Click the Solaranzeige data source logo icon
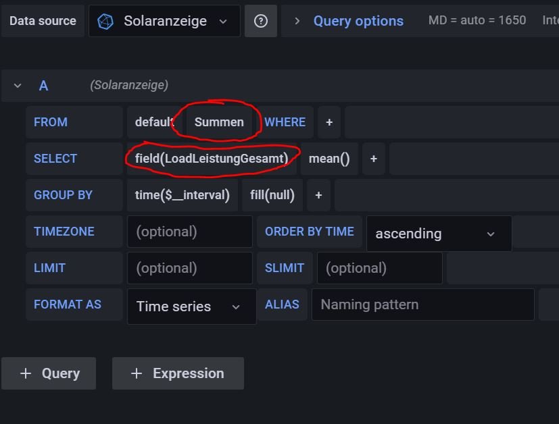Viewport: 559px width, 424px height. click(105, 22)
